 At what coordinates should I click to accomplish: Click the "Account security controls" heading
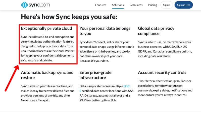coord(162,72)
